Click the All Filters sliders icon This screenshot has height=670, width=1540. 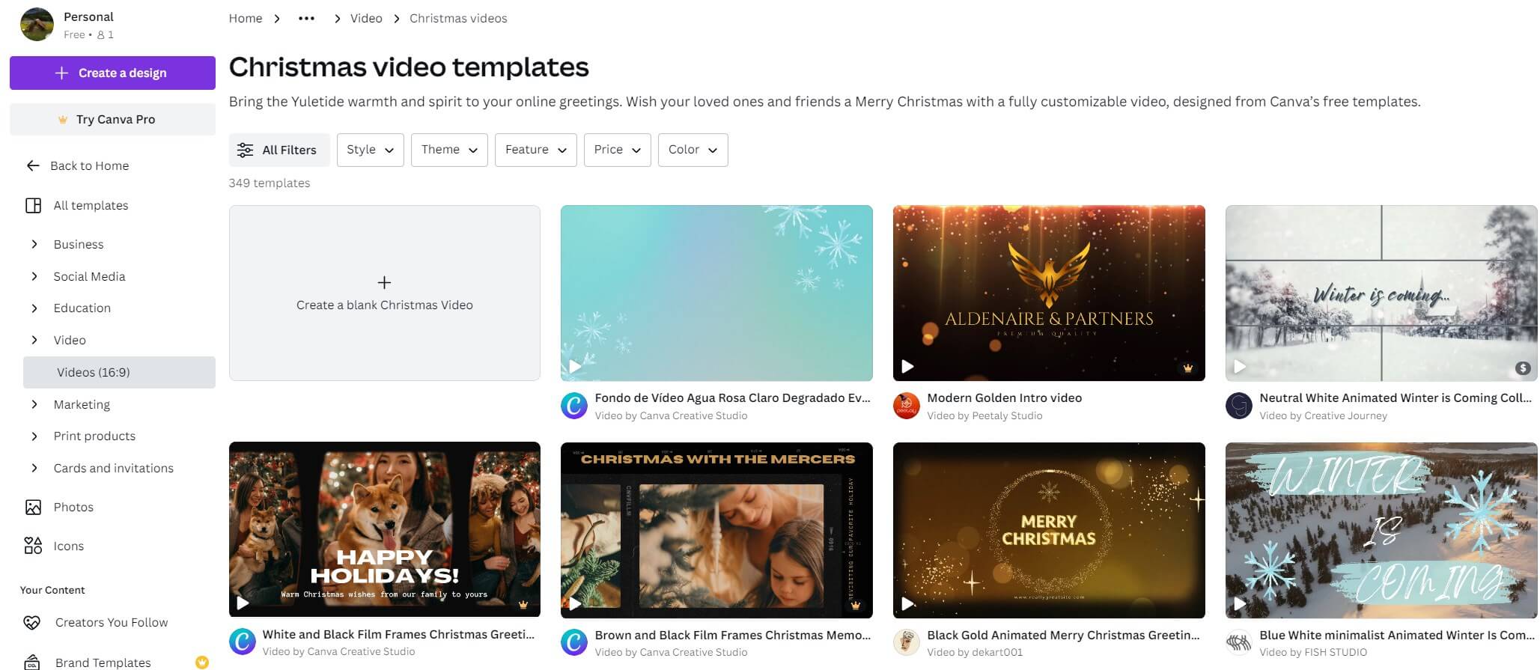[x=245, y=150]
